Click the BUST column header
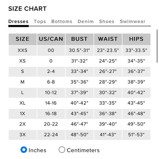Screen dimensions: 159x159 coord(79,39)
